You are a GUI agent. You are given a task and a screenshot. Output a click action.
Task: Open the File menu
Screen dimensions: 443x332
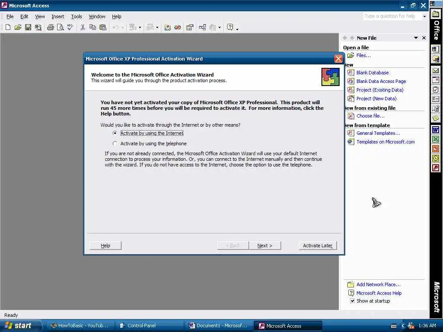click(x=10, y=16)
